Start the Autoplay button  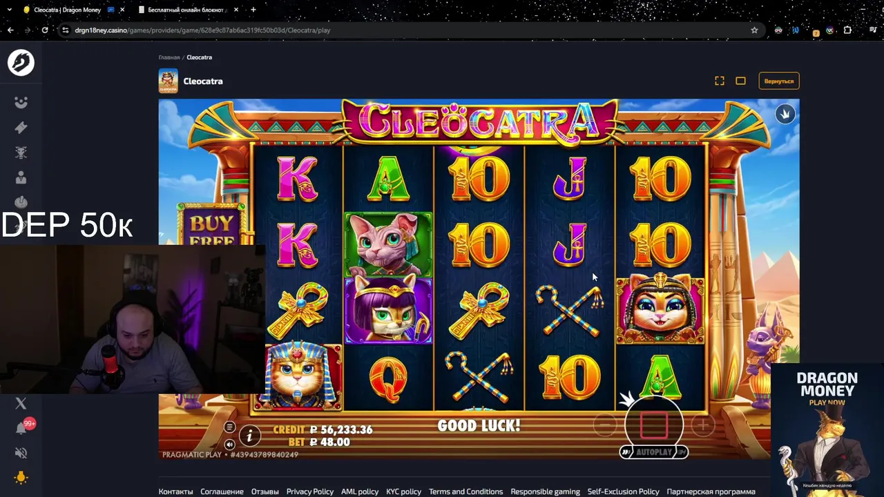point(653,452)
